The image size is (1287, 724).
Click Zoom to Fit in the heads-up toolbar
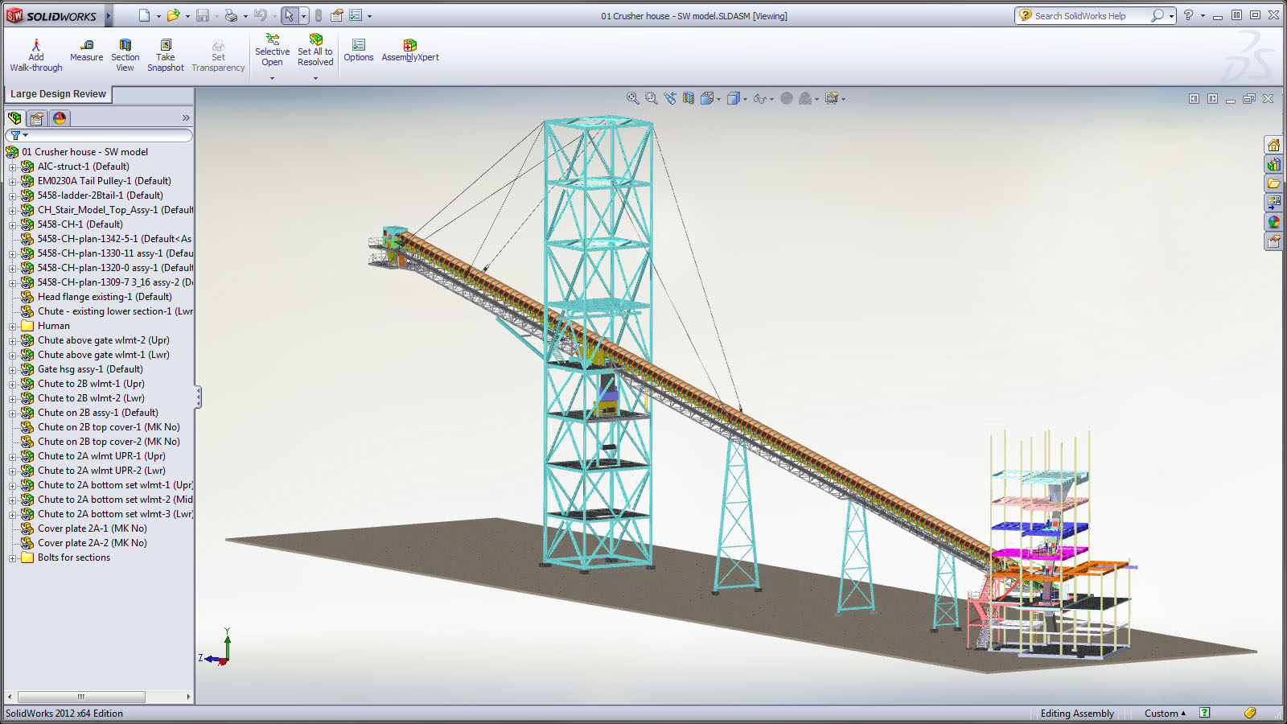[632, 98]
